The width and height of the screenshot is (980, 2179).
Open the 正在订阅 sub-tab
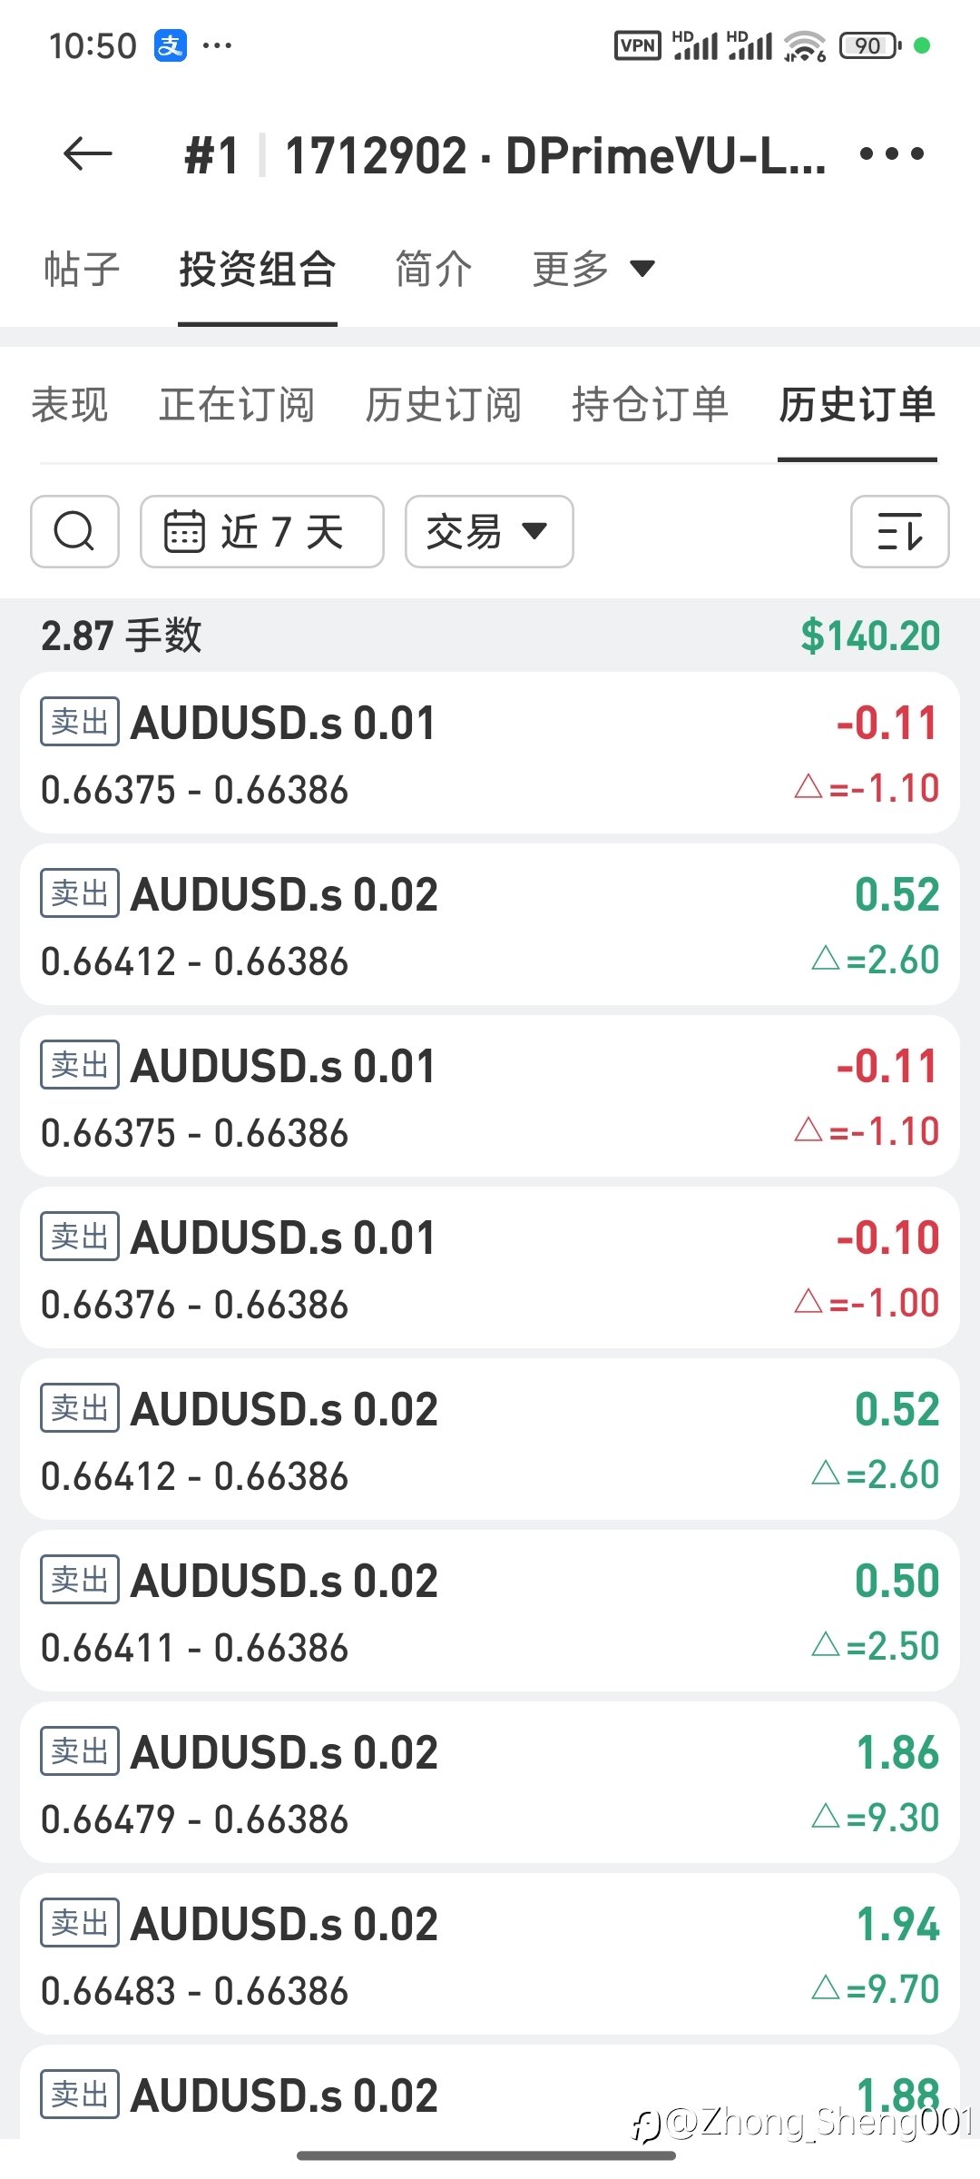pos(237,405)
